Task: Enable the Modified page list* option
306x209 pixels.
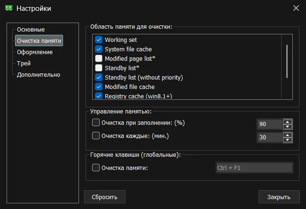Action: 99,59
